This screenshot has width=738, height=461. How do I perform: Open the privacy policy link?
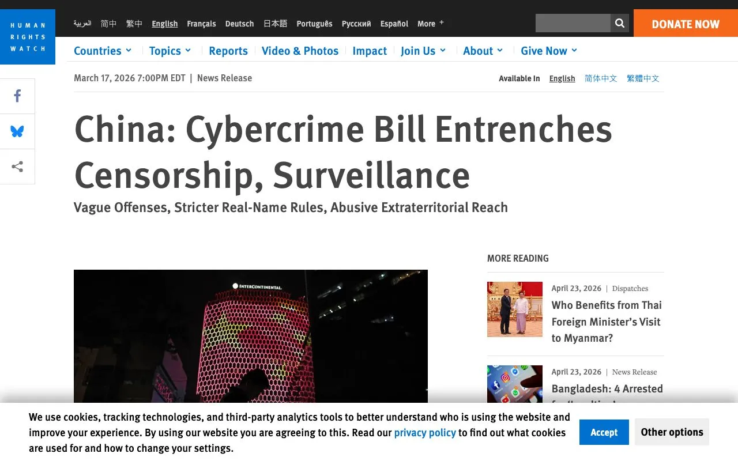coord(425,433)
